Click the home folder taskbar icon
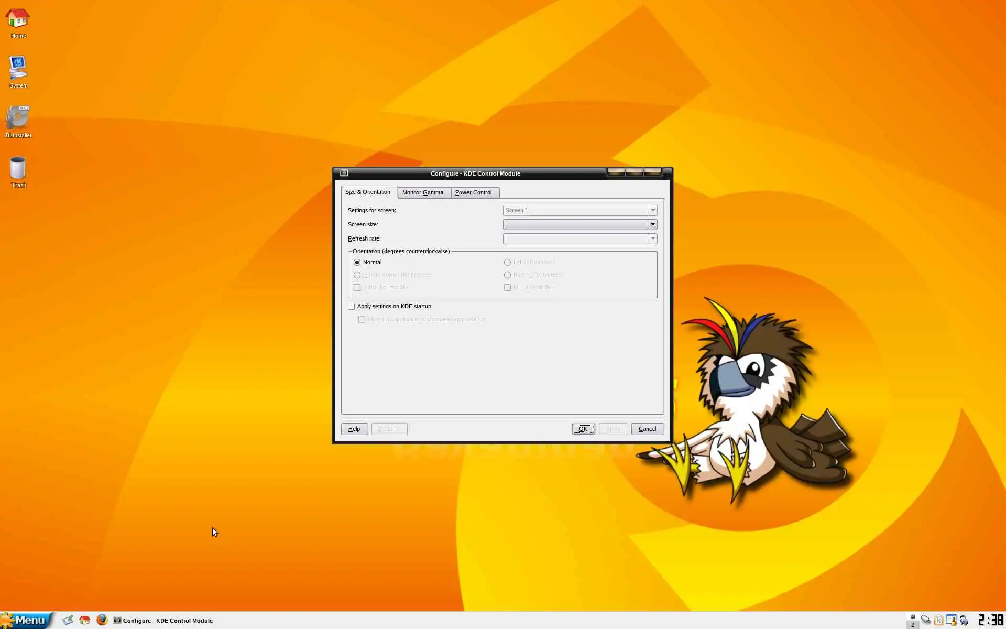Screen dimensions: 1006x629 [84, 620]
